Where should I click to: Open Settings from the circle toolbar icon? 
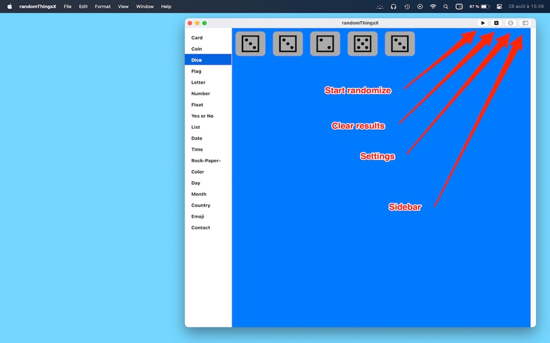point(511,23)
